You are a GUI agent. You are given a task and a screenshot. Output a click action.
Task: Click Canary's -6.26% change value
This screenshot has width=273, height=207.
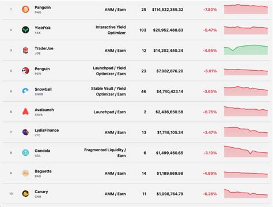tap(210, 194)
